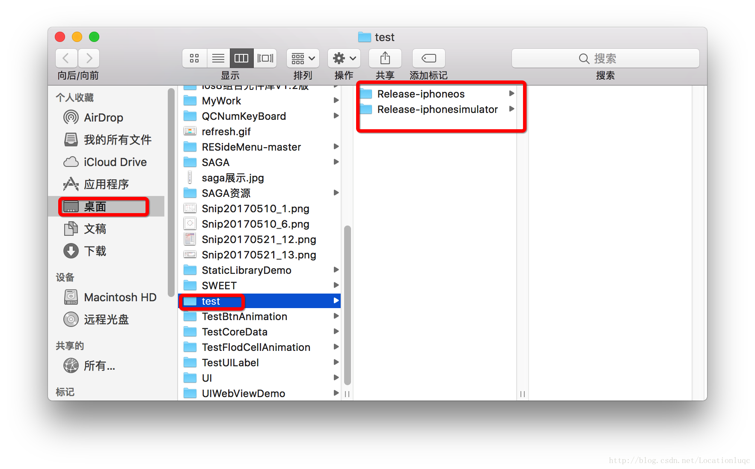Open the action gear menu
The height and width of the screenshot is (469, 755).
click(344, 58)
